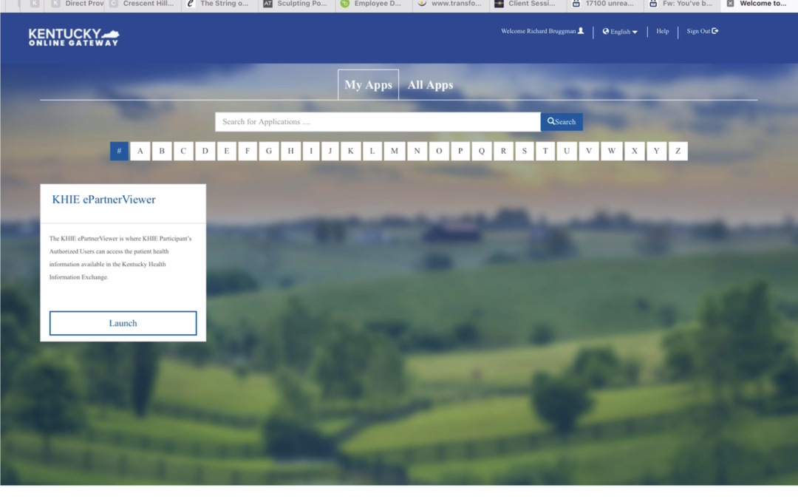Switch to the Employee D... browser tab
The height and width of the screenshot is (499, 798).
[x=372, y=4]
